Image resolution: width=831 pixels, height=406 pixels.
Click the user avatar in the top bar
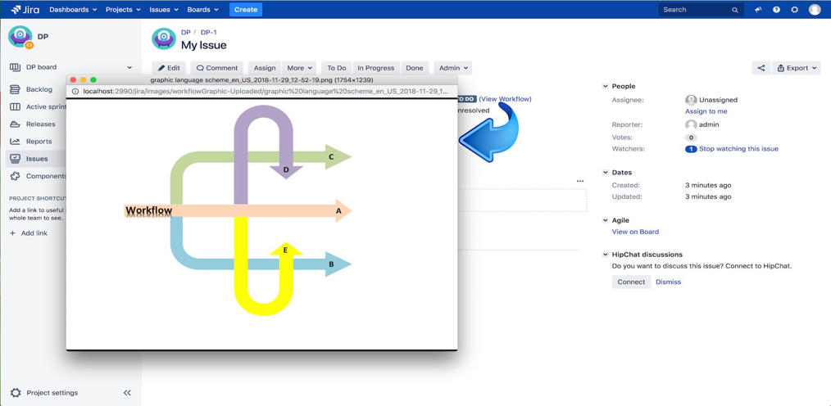click(x=815, y=10)
